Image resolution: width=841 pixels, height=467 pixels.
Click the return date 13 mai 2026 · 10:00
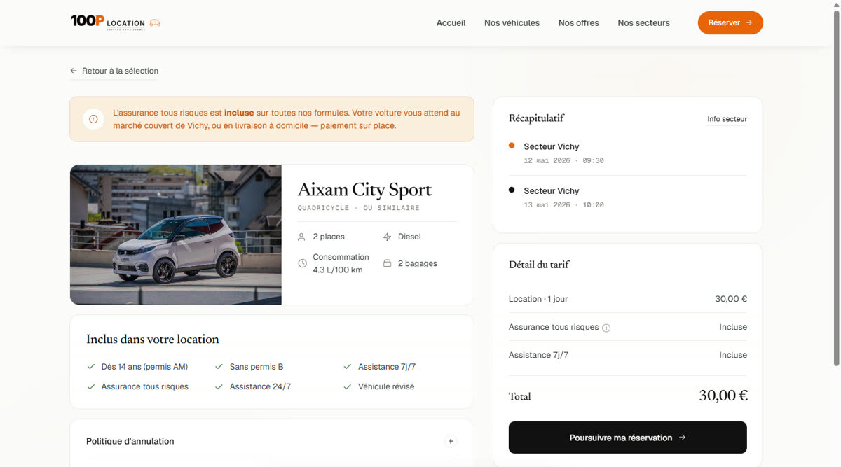coord(563,205)
